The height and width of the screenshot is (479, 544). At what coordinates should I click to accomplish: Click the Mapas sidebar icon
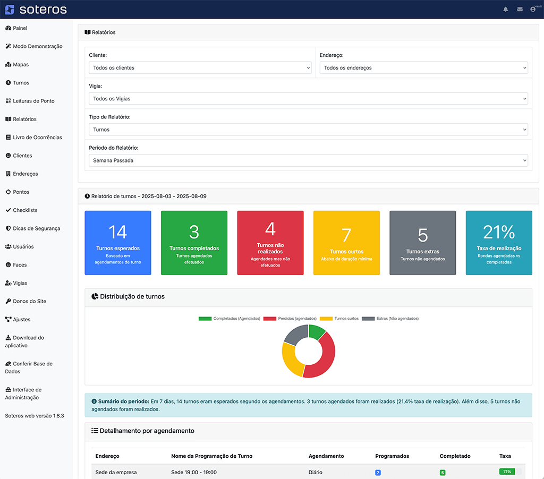pyautogui.click(x=8, y=65)
